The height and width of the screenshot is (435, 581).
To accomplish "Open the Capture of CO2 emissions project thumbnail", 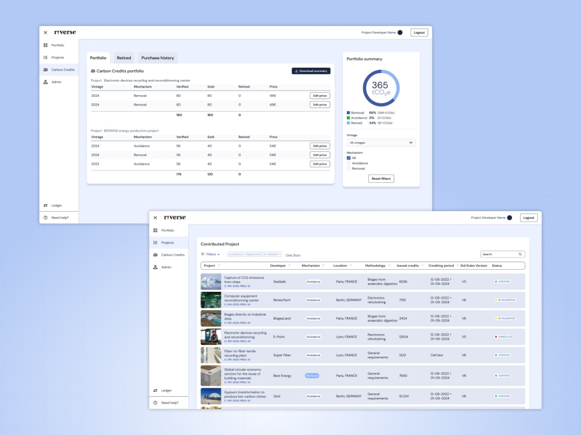I will coord(211,281).
